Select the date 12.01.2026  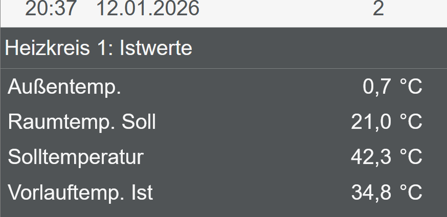147,9
